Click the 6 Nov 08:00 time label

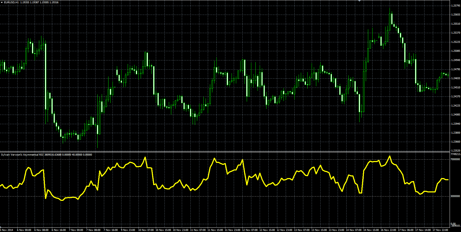[42, 230]
